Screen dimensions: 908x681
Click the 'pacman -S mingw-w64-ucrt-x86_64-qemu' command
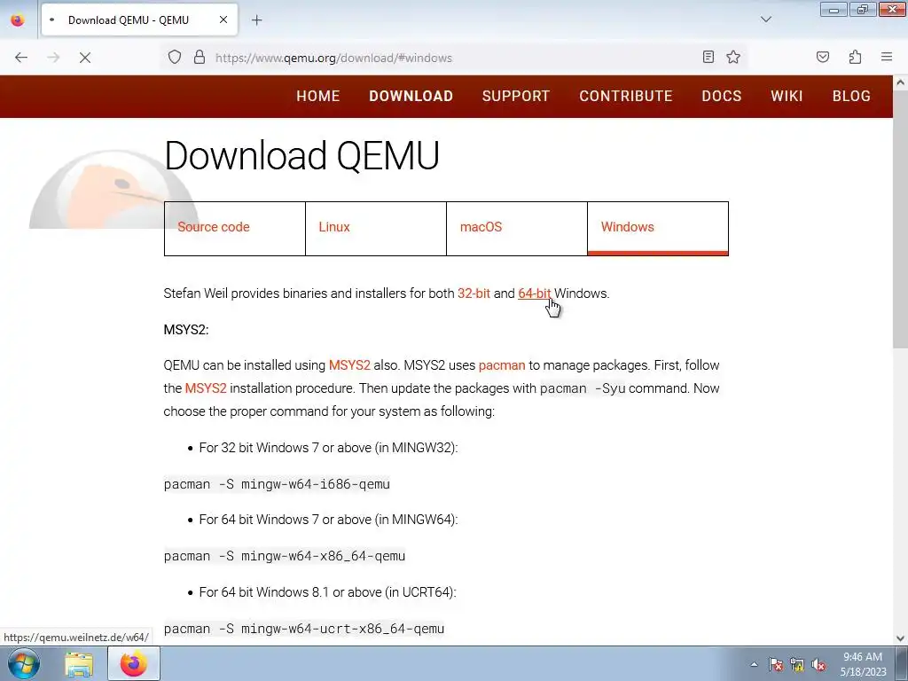pos(304,629)
